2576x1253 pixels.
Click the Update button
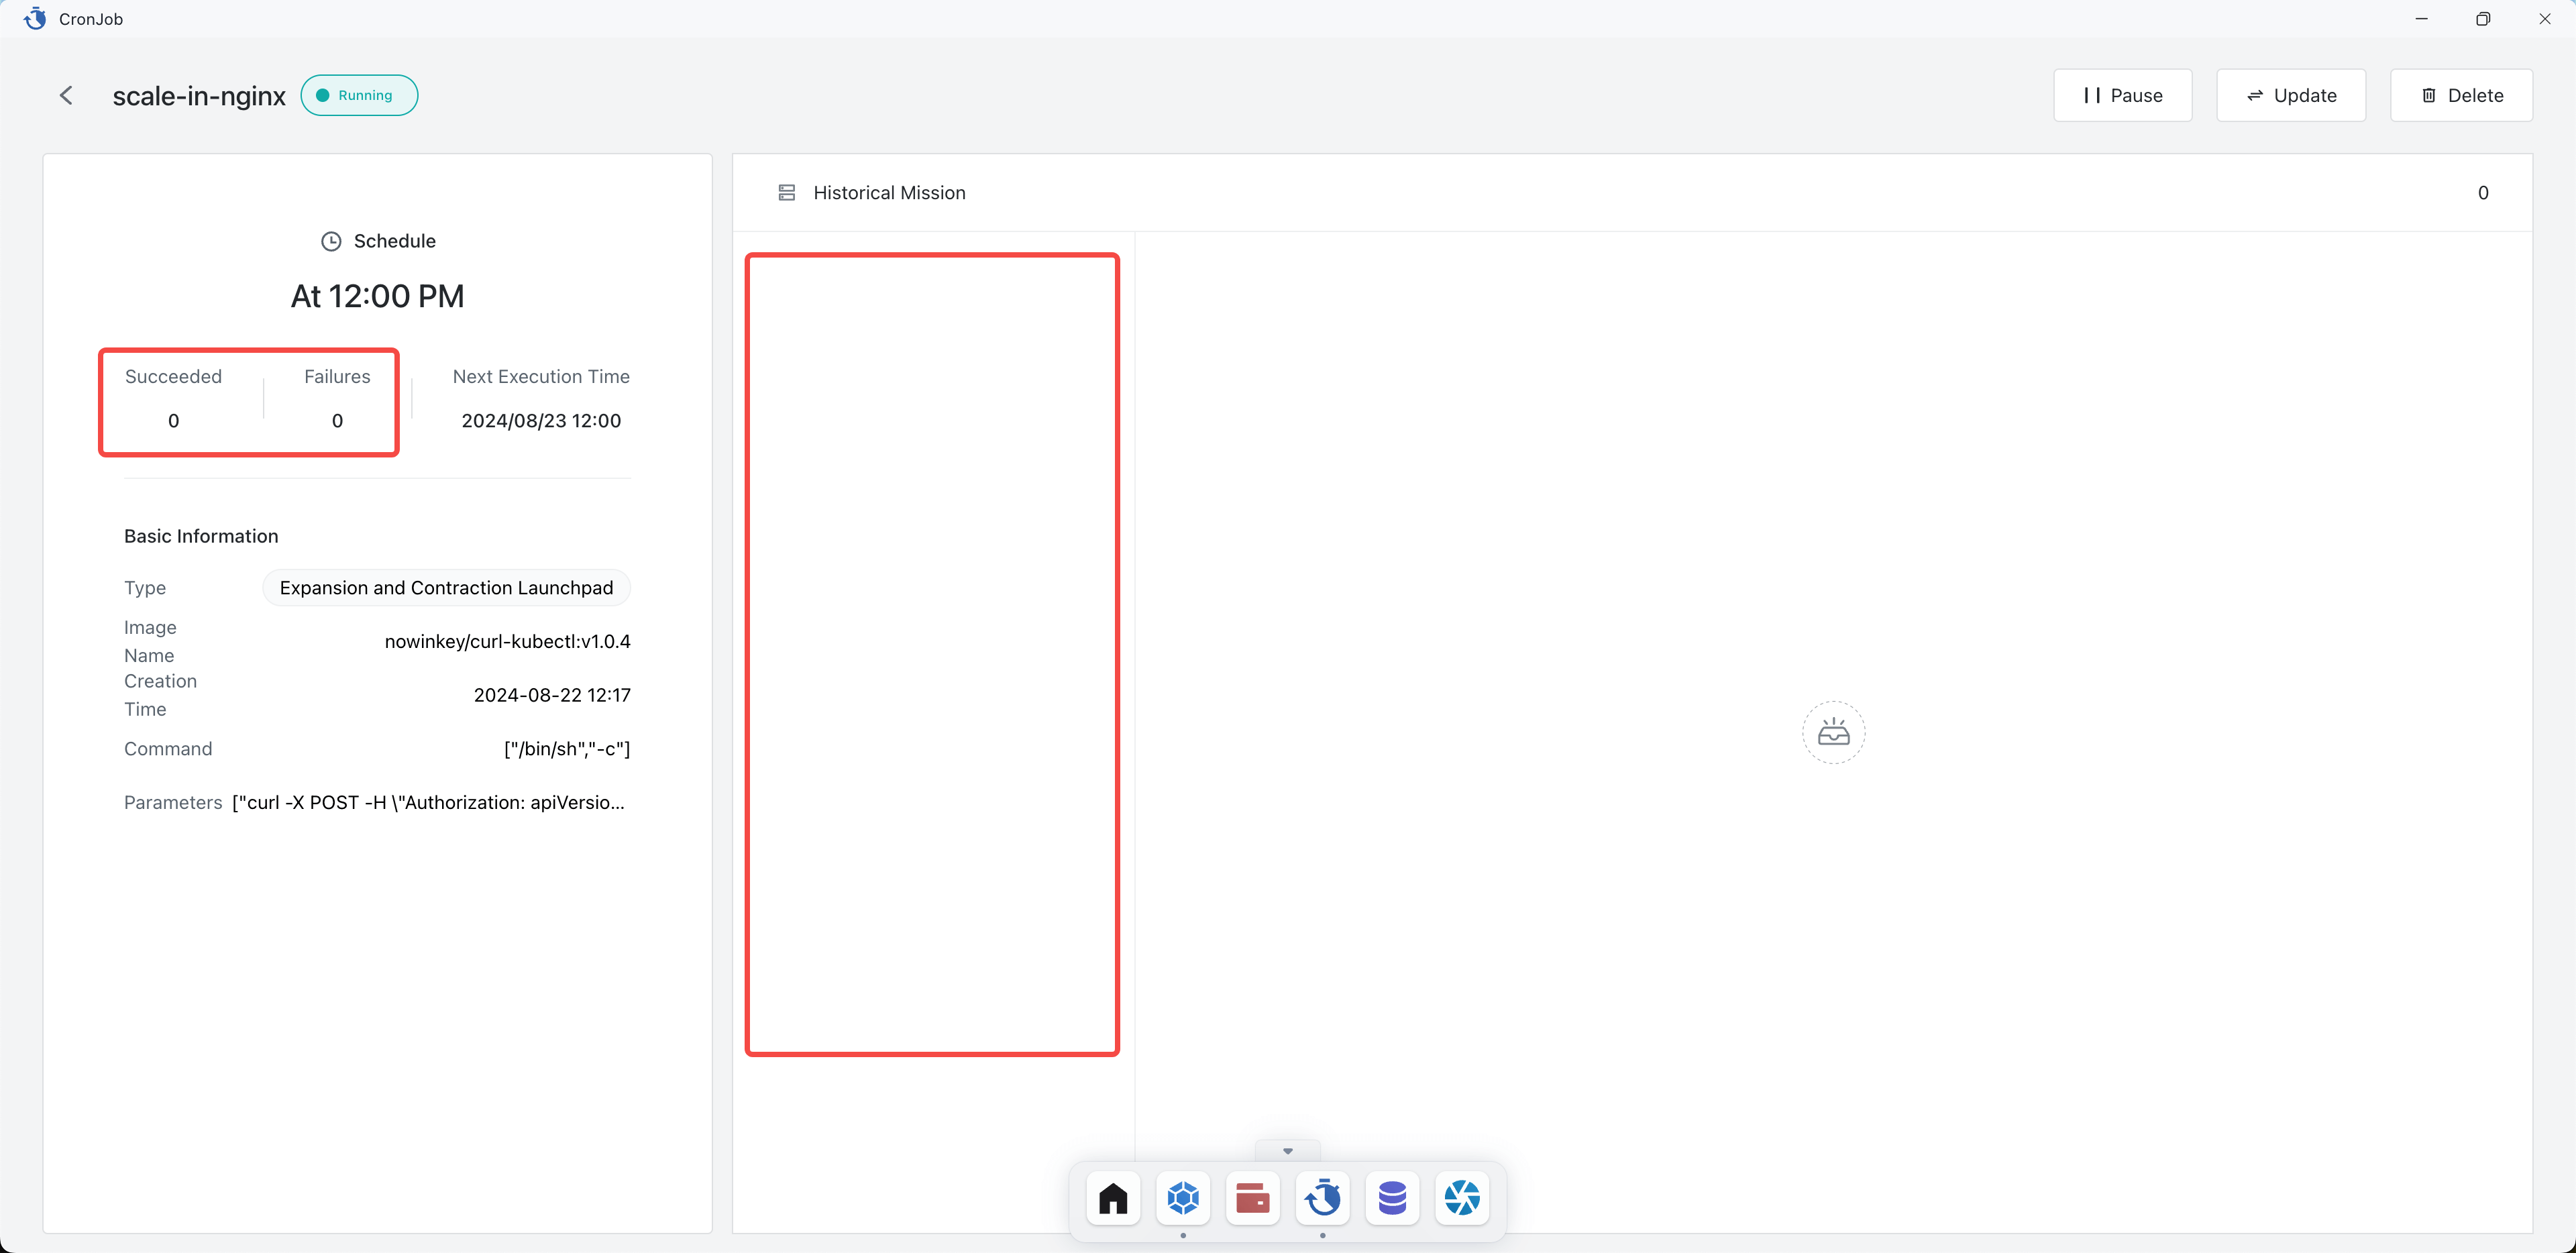click(2290, 96)
